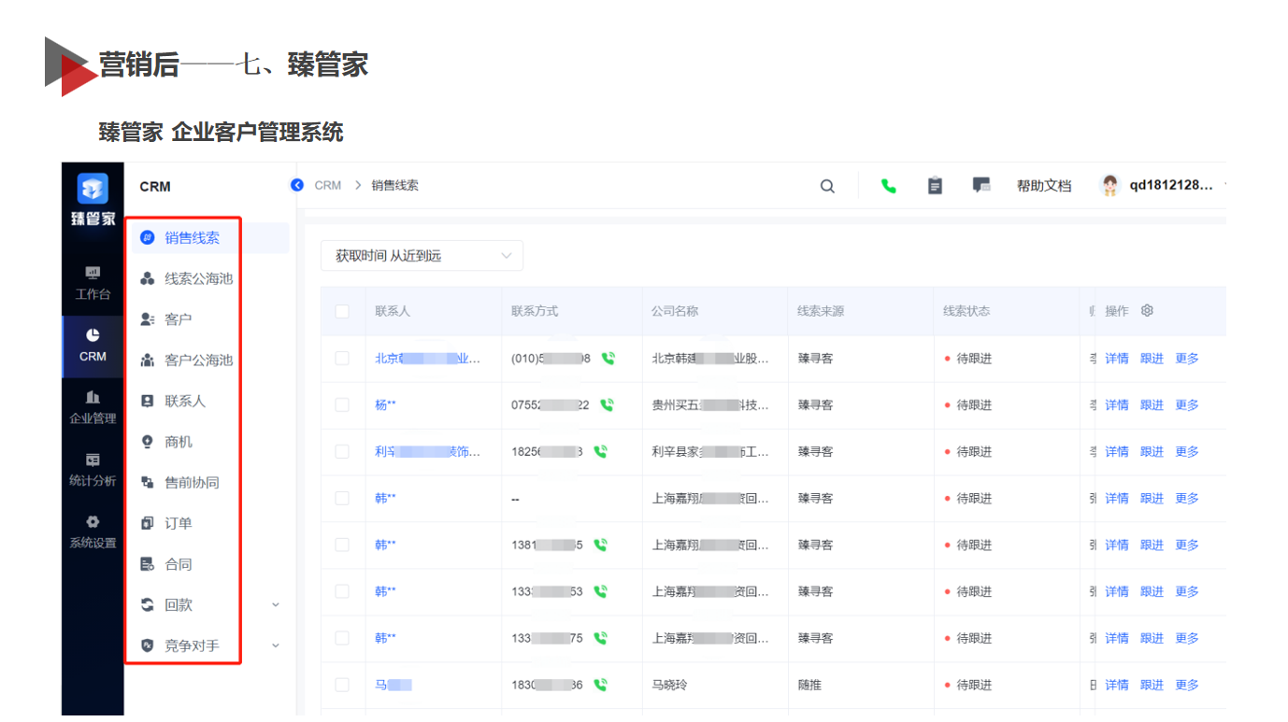Expand the 回款 submenu chevron
1288x722 pixels.
[x=276, y=605]
